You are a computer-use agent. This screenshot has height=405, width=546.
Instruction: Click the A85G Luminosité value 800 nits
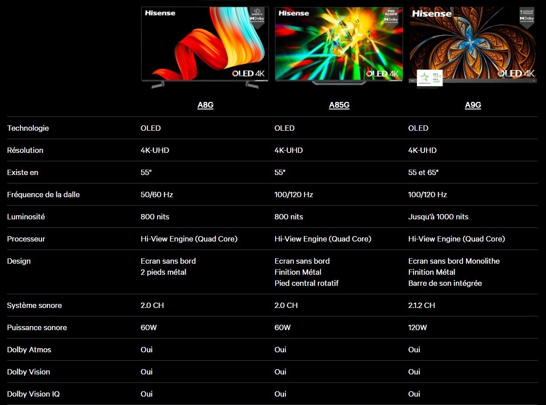(289, 217)
